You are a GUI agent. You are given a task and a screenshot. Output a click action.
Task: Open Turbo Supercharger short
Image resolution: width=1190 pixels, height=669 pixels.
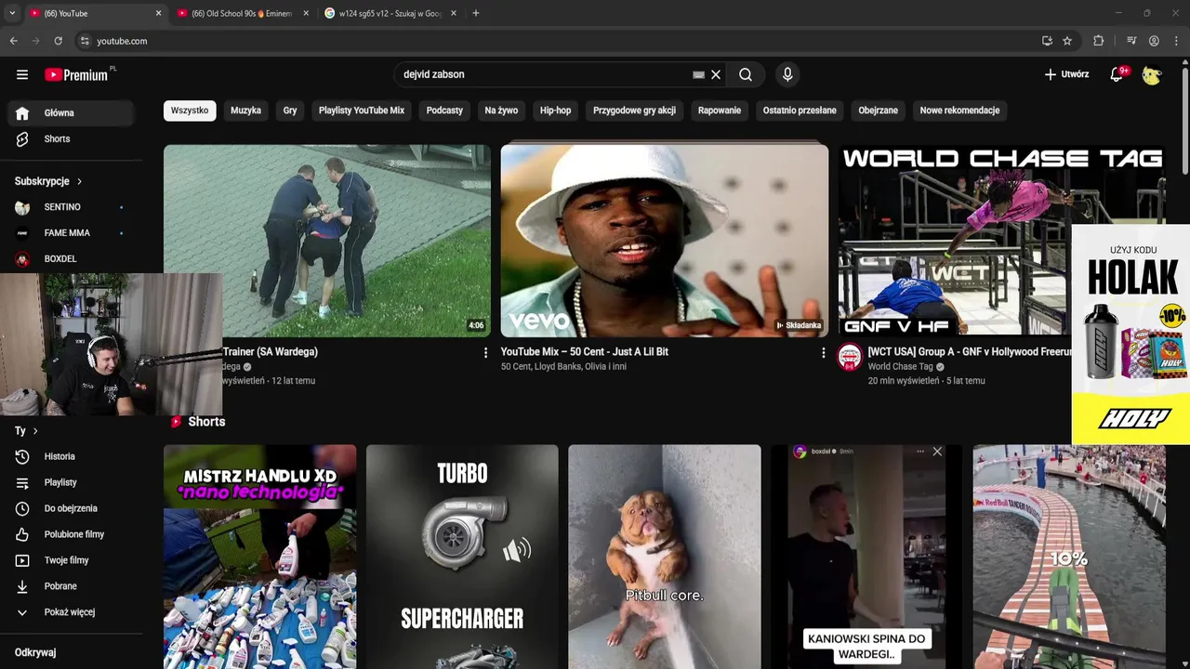[x=462, y=557]
